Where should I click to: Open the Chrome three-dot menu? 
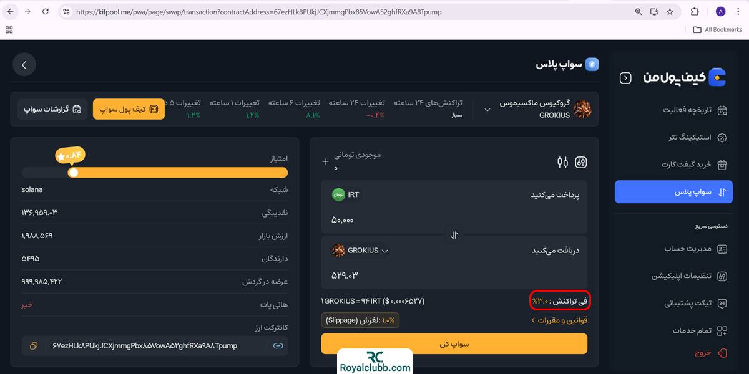(738, 11)
